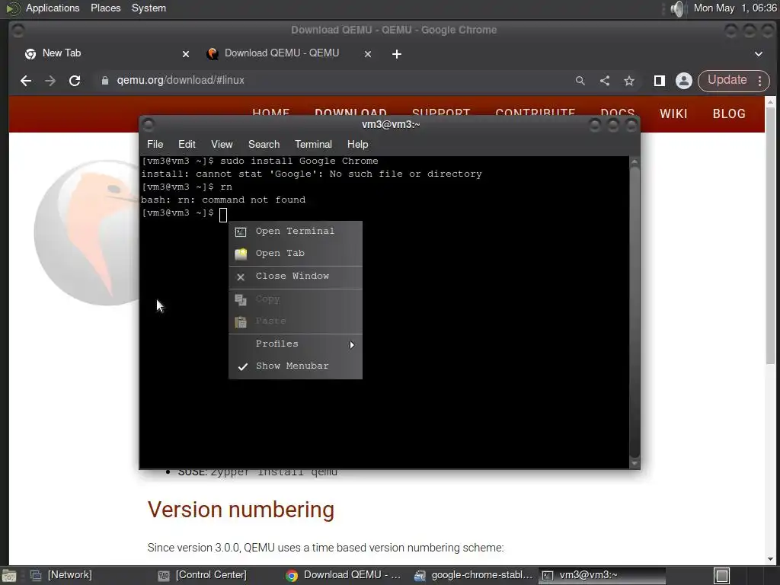Image resolution: width=780 pixels, height=585 pixels.
Task: Click the Chrome window menu button
Action: 18,30
